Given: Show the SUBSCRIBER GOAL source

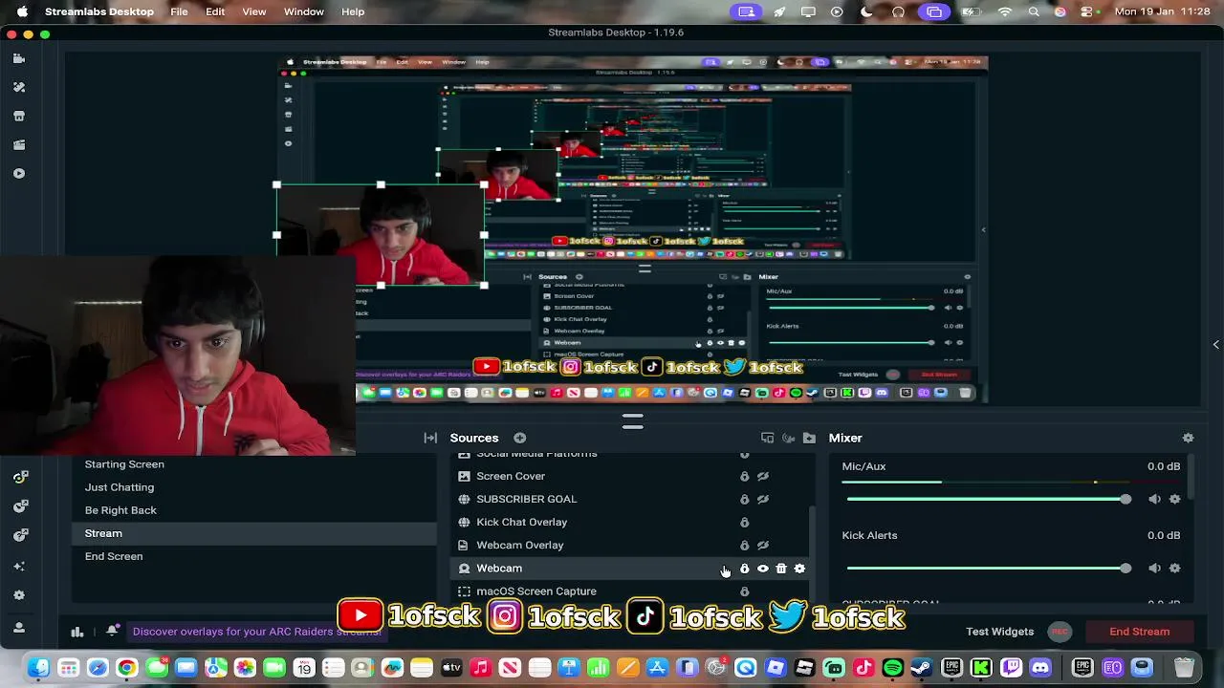Looking at the screenshot, I should tap(763, 499).
